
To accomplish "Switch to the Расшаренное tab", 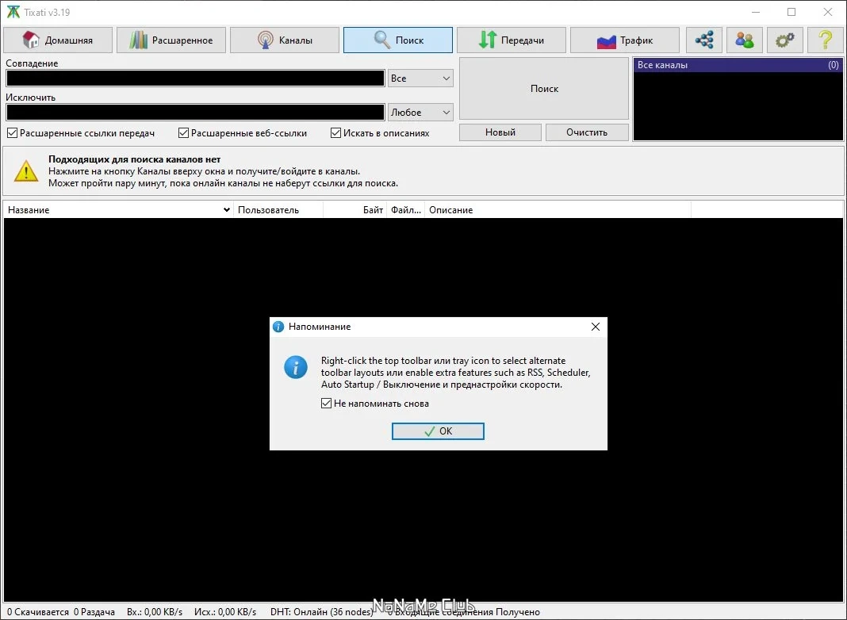I will (171, 40).
